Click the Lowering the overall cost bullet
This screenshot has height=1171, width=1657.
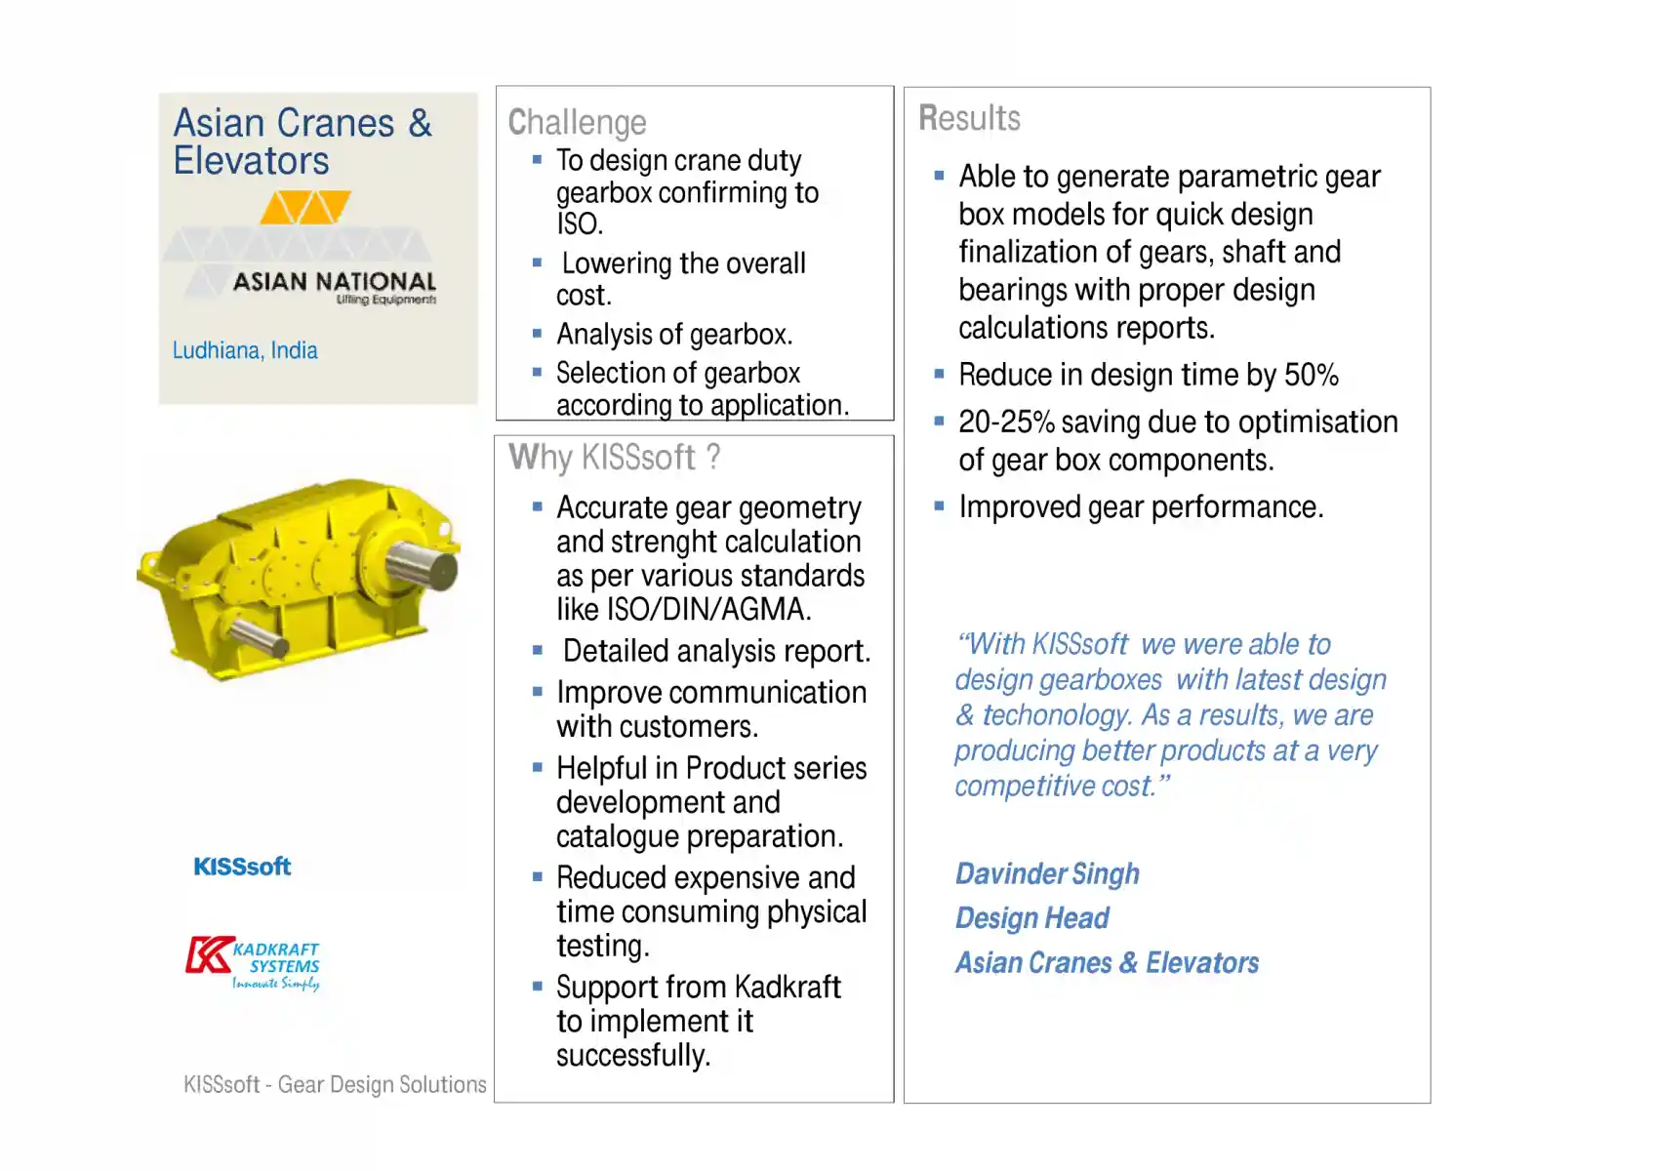[x=681, y=279]
